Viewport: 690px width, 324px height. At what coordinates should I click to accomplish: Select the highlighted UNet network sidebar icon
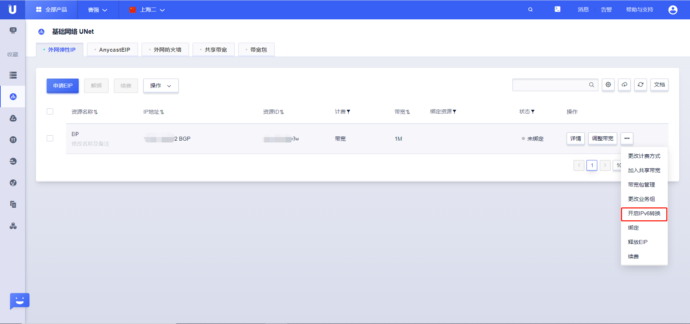click(x=13, y=97)
